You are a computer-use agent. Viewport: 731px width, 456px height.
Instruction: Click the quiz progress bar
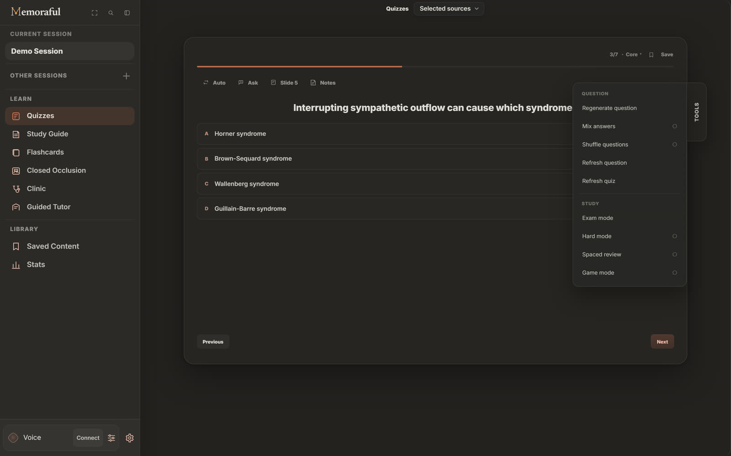pos(435,67)
